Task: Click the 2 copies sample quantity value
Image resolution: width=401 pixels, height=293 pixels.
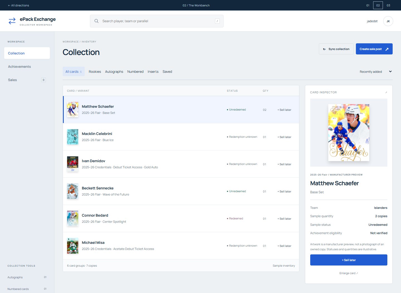Action: coord(381,216)
